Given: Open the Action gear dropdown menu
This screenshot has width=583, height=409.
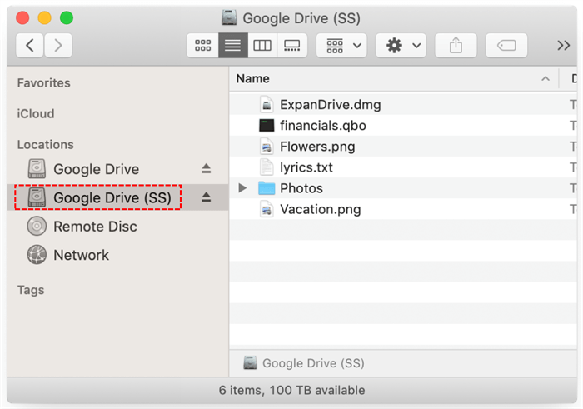Looking at the screenshot, I should tap(401, 46).
